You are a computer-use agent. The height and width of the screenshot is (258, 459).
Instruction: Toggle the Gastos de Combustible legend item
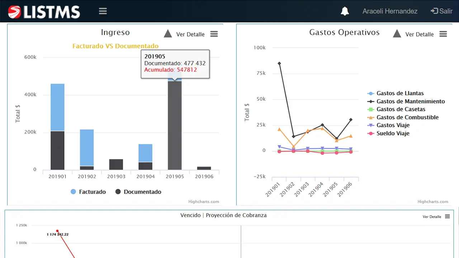(407, 117)
